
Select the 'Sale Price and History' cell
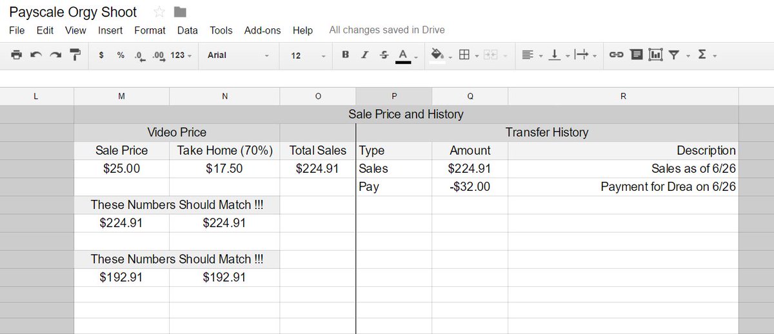pos(406,114)
